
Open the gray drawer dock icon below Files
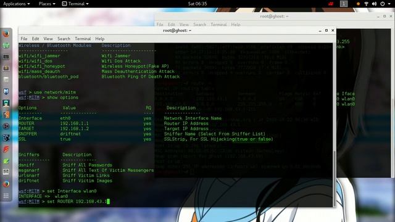click(6, 80)
